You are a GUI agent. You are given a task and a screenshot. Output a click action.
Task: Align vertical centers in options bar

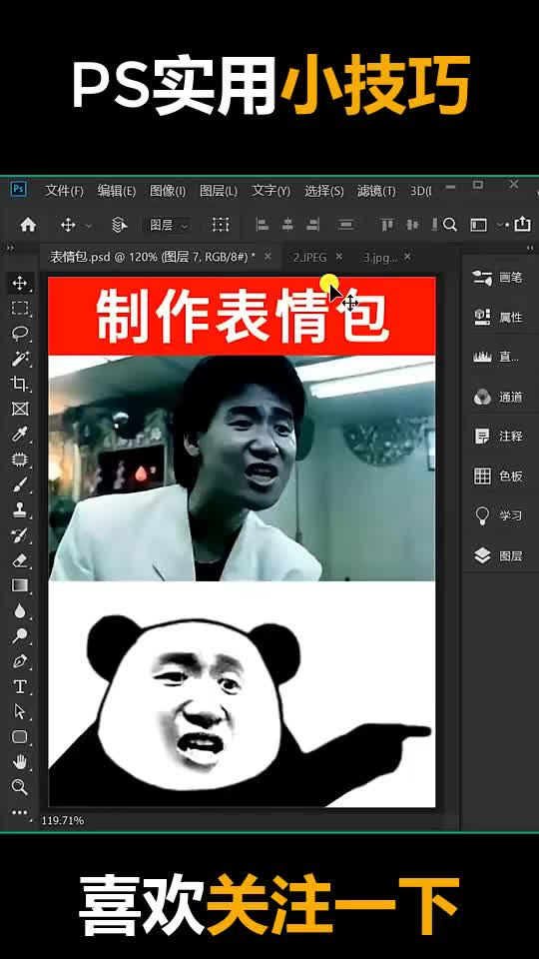(x=412, y=225)
